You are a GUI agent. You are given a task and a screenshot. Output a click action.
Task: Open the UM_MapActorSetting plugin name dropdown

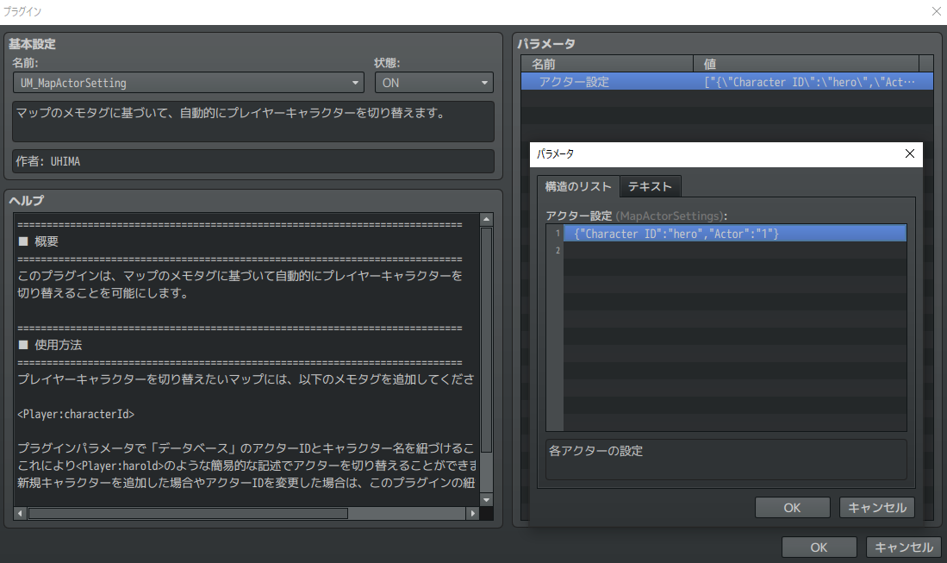(355, 82)
